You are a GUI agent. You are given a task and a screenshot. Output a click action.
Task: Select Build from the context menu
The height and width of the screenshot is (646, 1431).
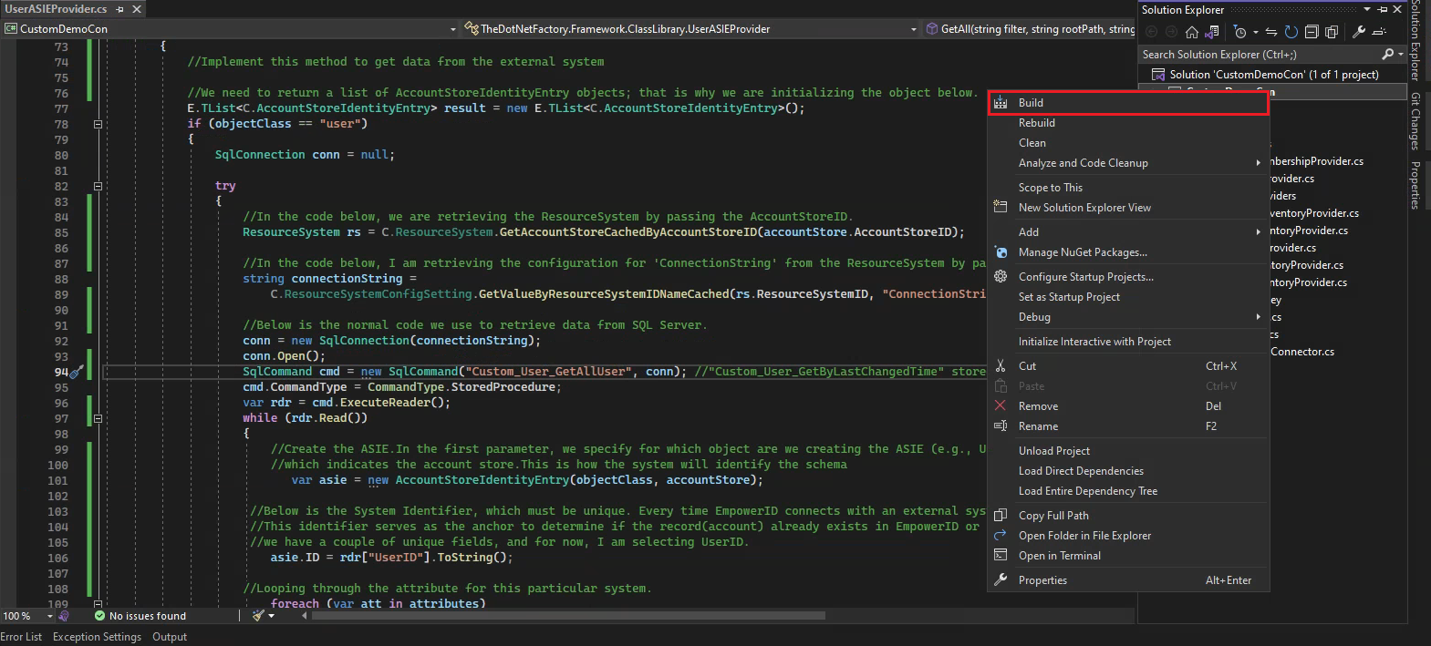pos(1128,103)
